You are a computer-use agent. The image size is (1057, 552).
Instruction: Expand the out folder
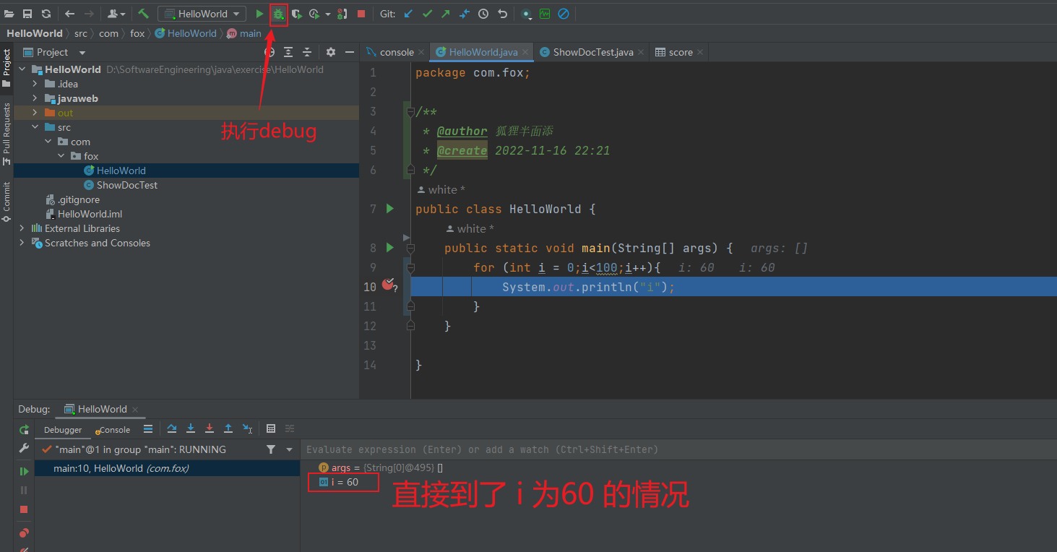tap(35, 113)
